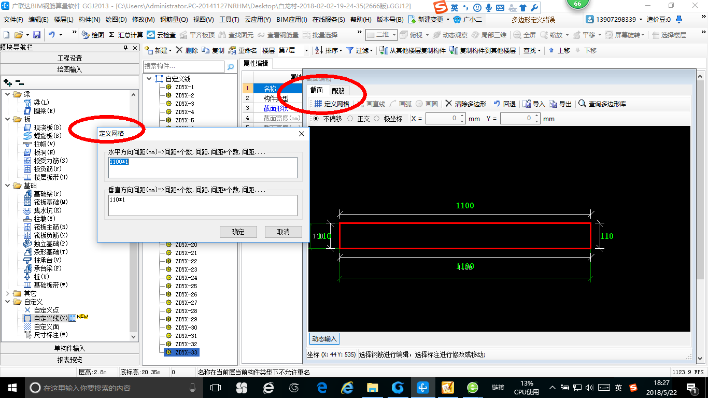Click the Undo arrow icon

[x=52, y=35]
